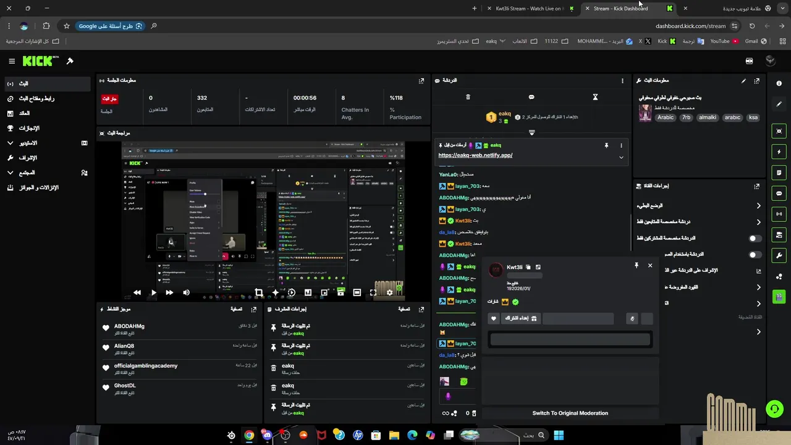The image size is (791, 445).
Task: Click the trash icon in the chat panel toolbar
Action: coord(468,97)
